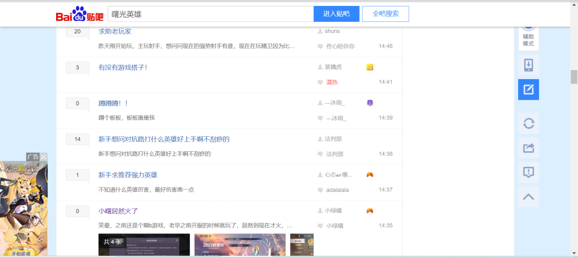Click the purple badge next to —沐雨_
This screenshot has height=257, width=578.
pyautogui.click(x=370, y=103)
